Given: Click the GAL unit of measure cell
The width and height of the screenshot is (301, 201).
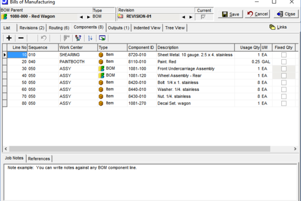Looking at the screenshot, I should click(x=266, y=62).
